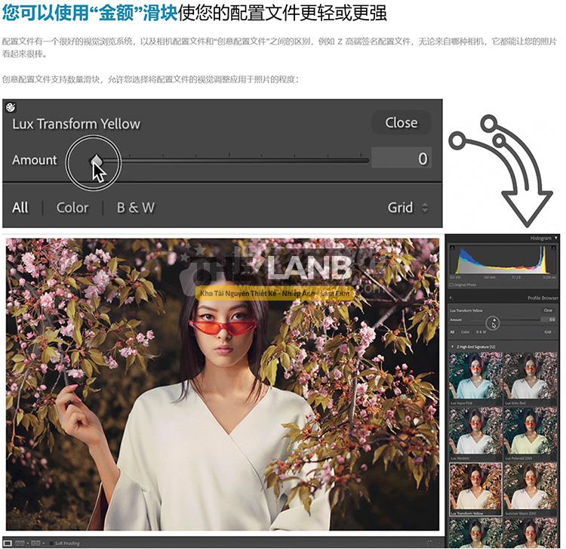
Task: Open the Grid view dropdown in large panel
Action: 408,208
